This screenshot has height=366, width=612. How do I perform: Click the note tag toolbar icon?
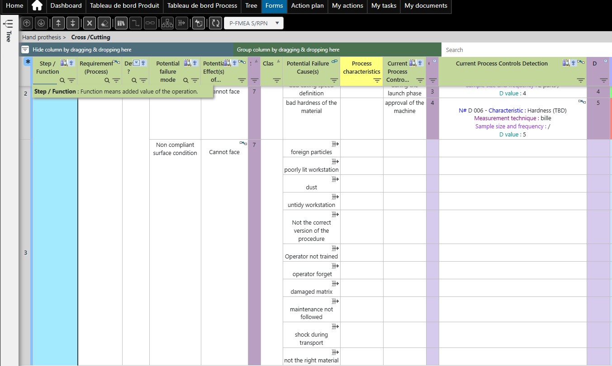point(199,23)
